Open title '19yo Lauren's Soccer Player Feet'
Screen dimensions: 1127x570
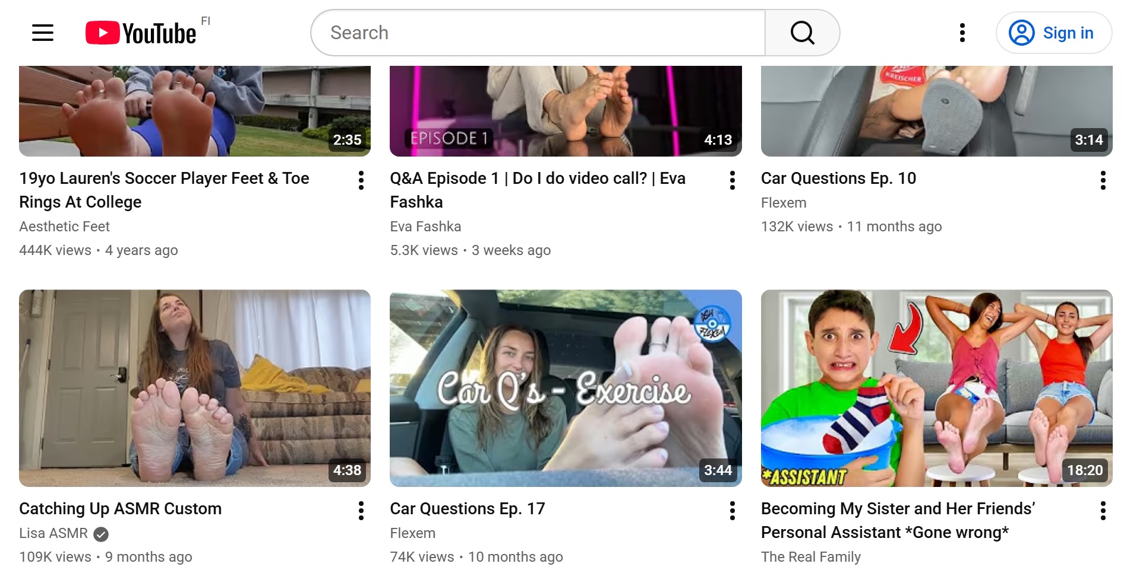coord(164,190)
